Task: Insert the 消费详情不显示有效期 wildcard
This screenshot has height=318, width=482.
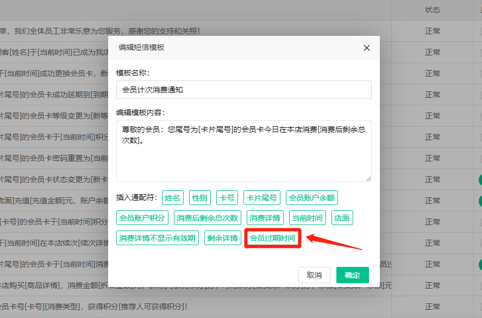Action: (157, 238)
